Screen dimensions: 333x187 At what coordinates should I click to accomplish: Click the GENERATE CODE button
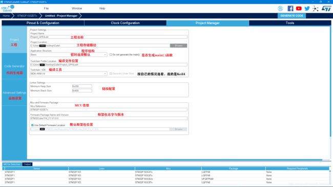[x=292, y=16]
